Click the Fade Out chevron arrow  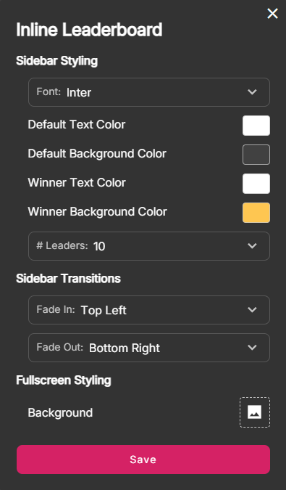(252, 348)
